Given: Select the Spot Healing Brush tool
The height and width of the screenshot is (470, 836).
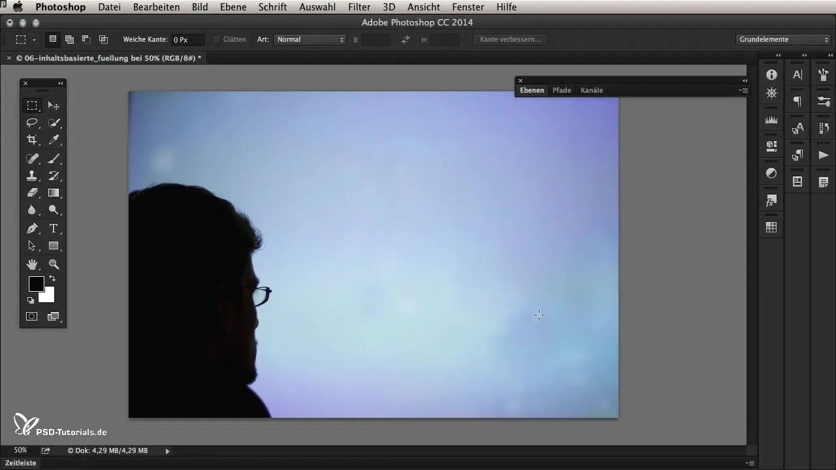Looking at the screenshot, I should click(31, 158).
